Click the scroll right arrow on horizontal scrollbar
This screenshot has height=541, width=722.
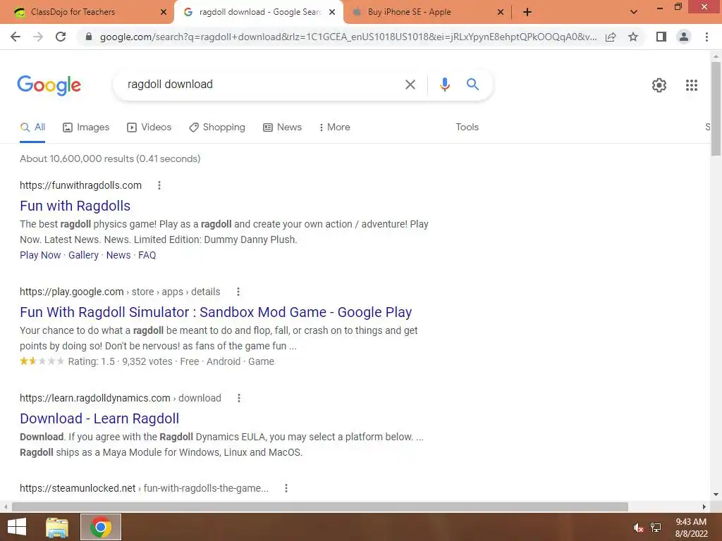click(x=704, y=506)
